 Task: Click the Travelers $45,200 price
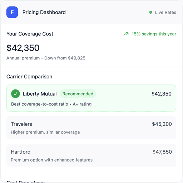pyautogui.click(x=162, y=124)
